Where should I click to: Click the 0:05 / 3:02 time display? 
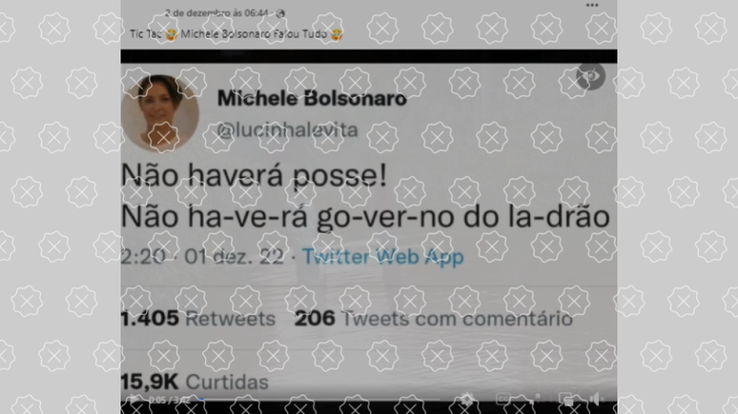click(170, 401)
